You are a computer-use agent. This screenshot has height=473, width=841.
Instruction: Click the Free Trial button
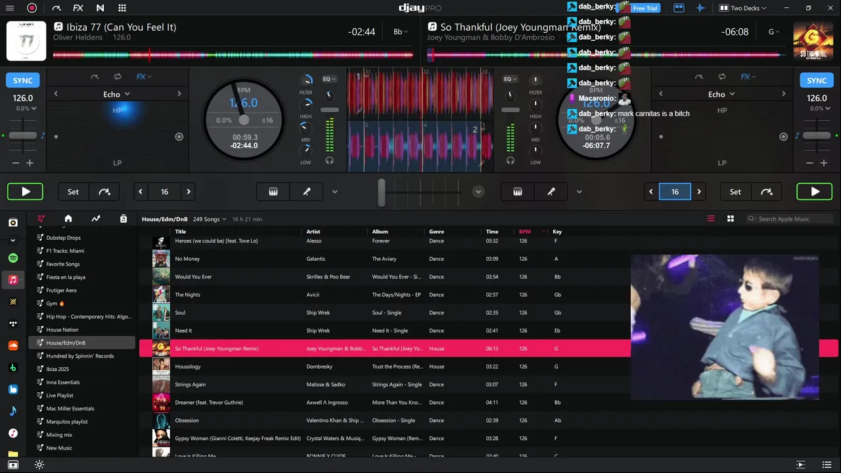(x=645, y=9)
